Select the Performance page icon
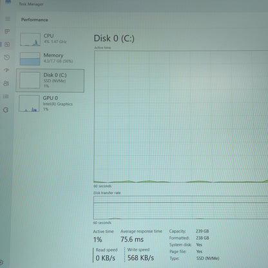This screenshot has width=268, height=268. 7,44
